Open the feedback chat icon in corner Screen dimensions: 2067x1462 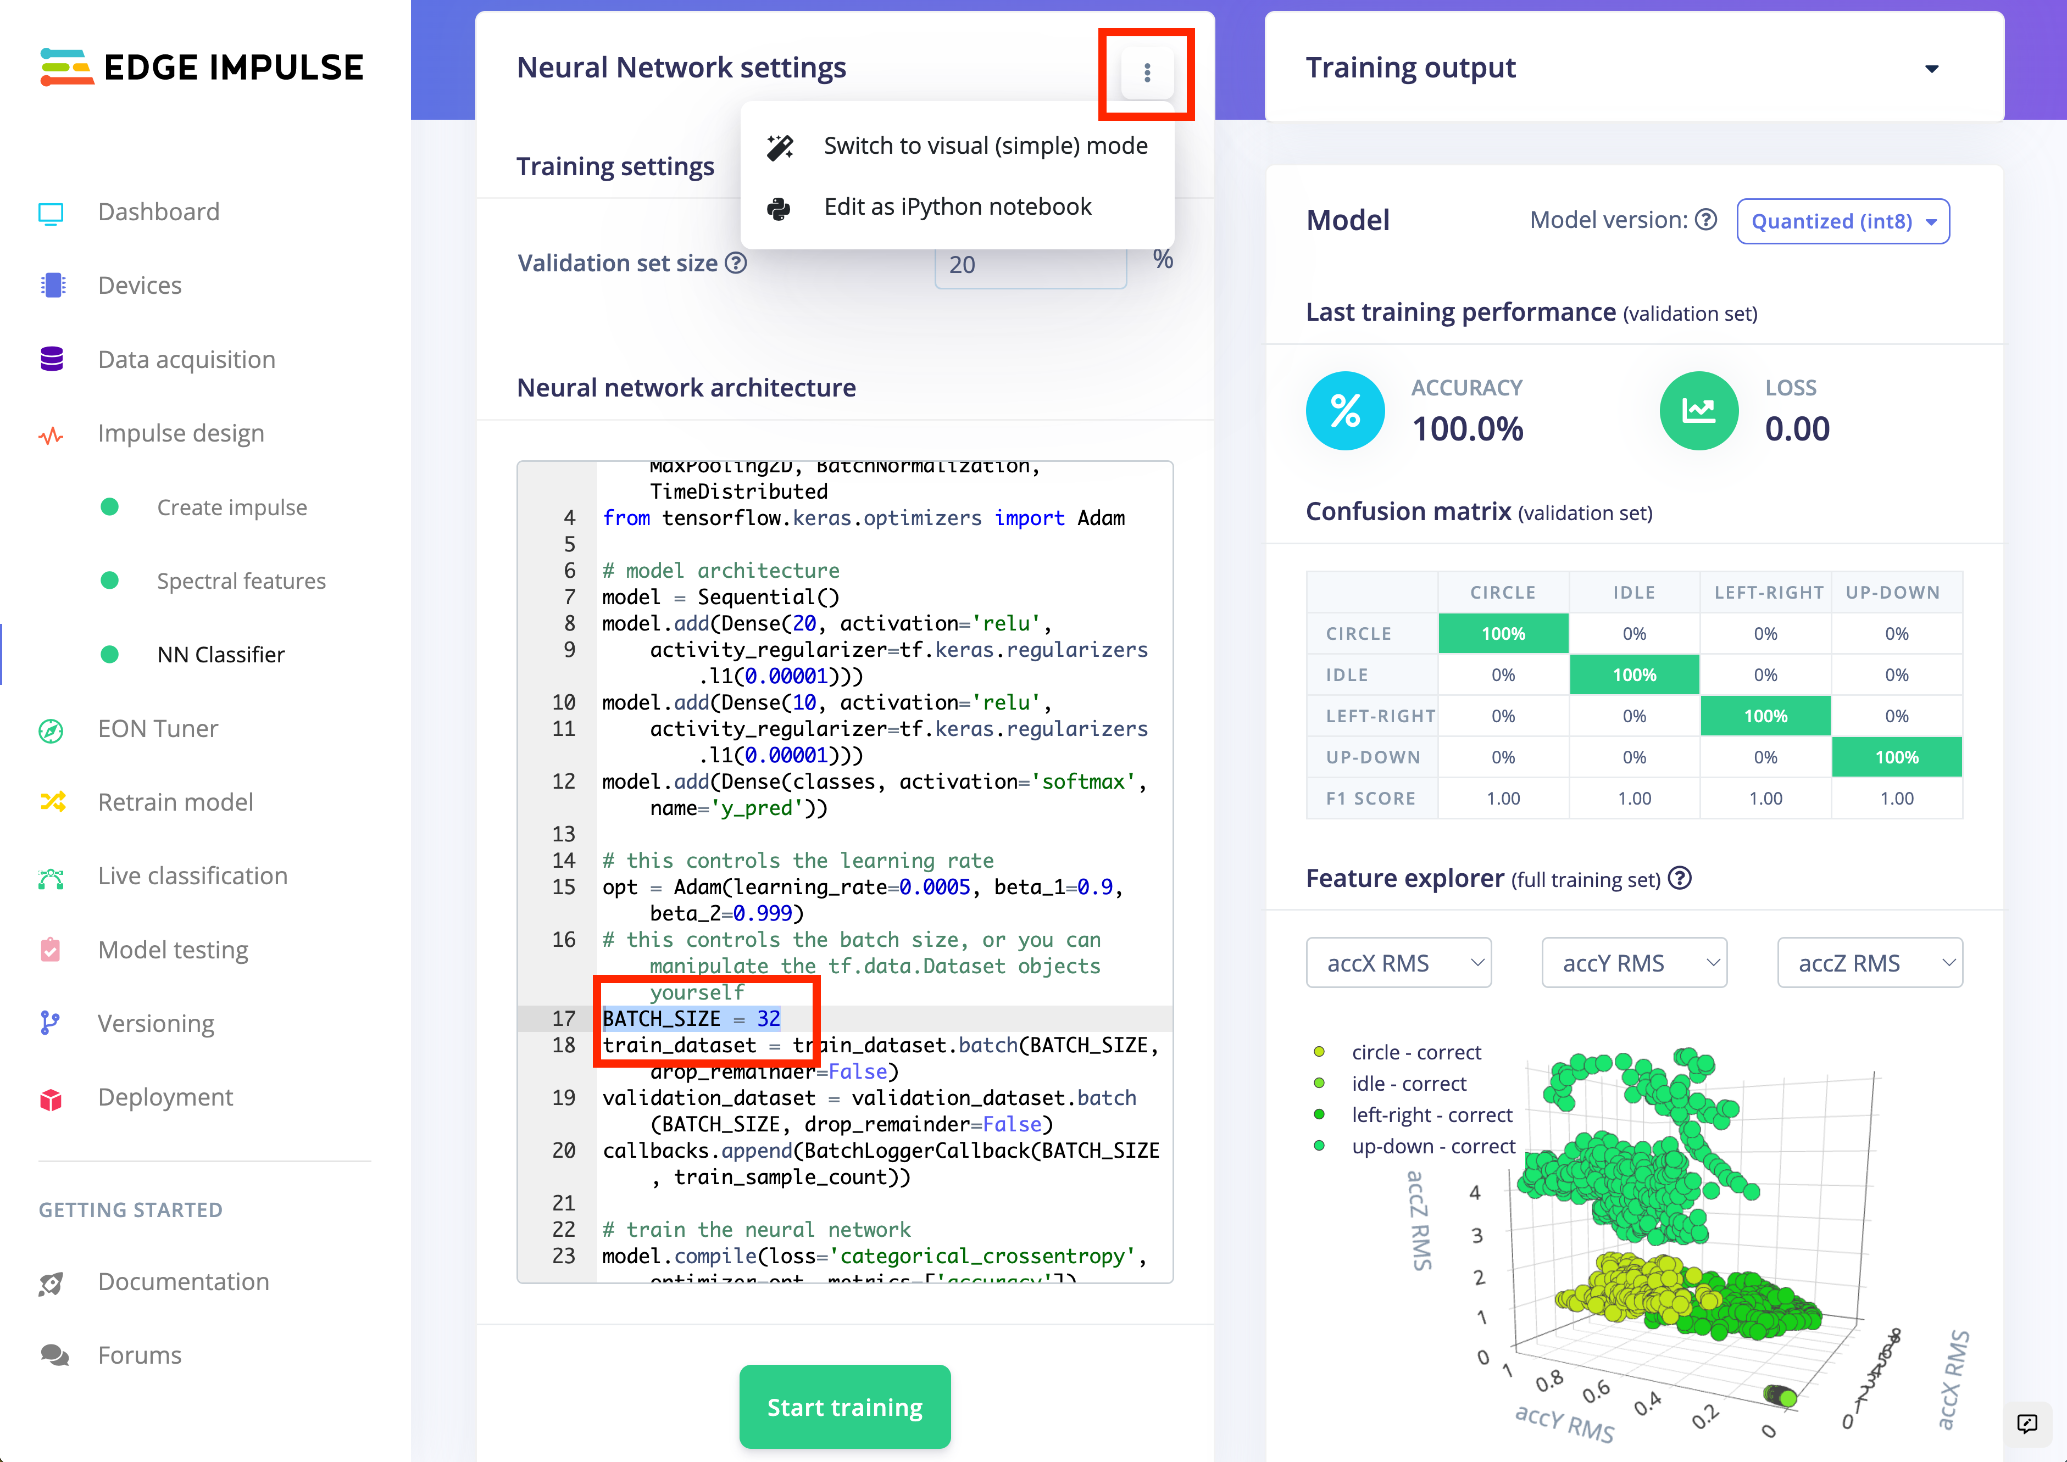[x=2026, y=1424]
